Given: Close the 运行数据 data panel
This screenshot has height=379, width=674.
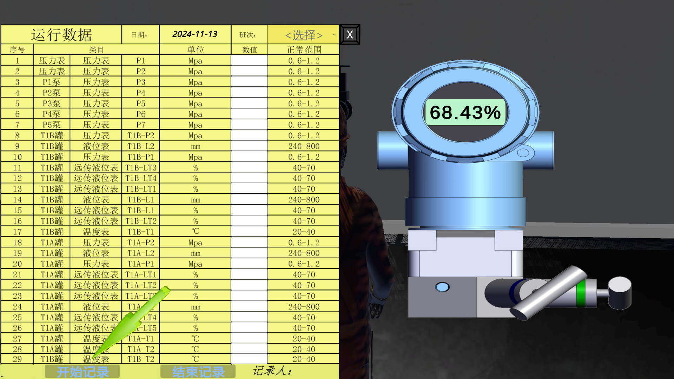Looking at the screenshot, I should coord(349,34).
